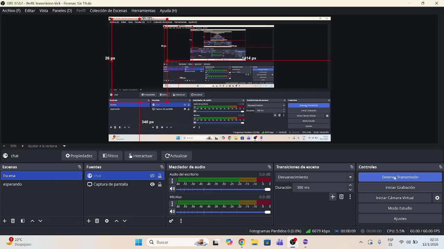Add a new source with plus icon
Screen dimensions: 444x249
click(x=89, y=221)
